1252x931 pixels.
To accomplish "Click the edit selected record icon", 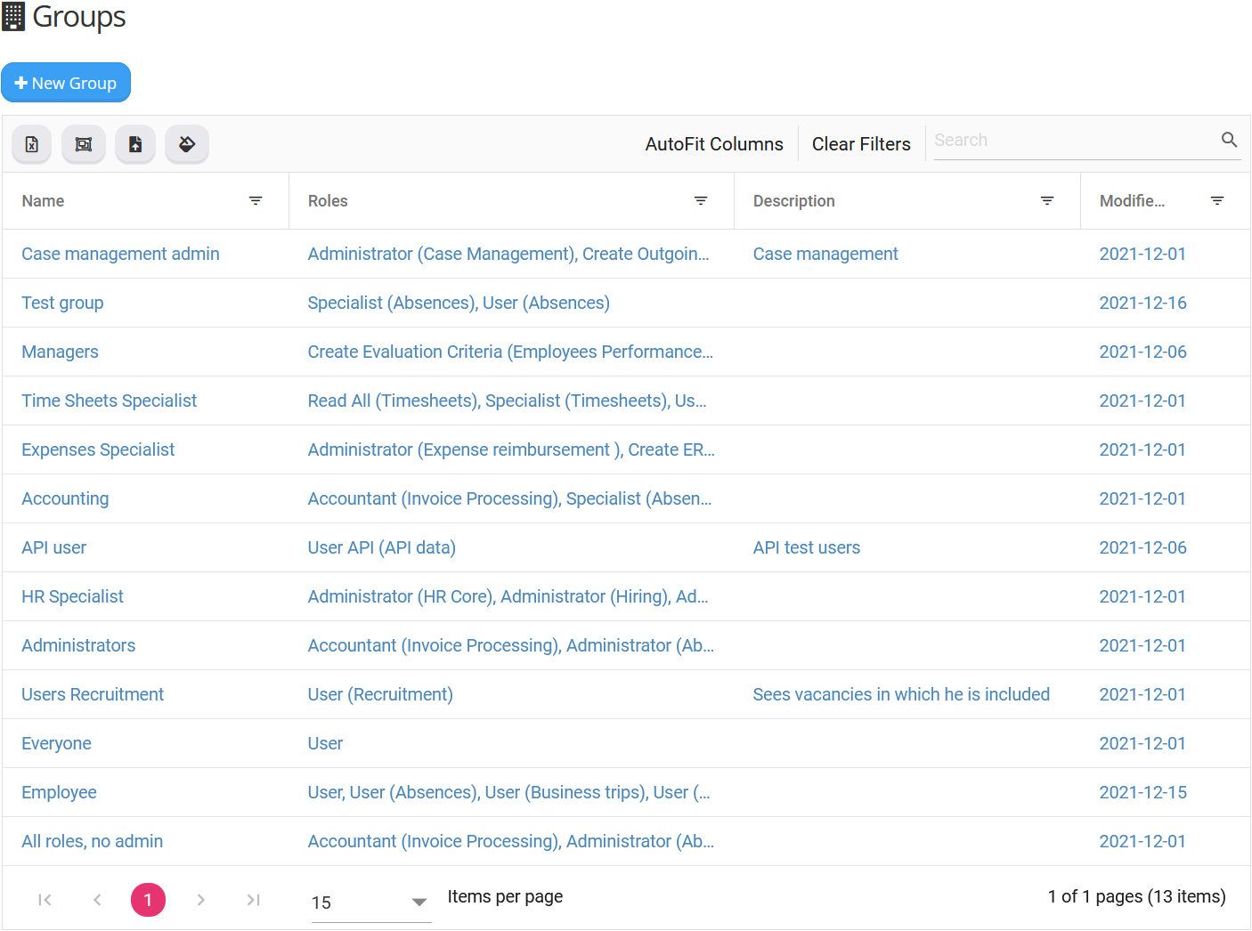I will click(x=83, y=143).
